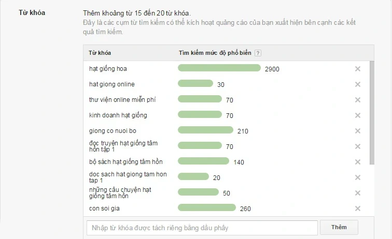
Task: Delete keyword 'kinh doanh hạt giống'
Action: (357, 115)
